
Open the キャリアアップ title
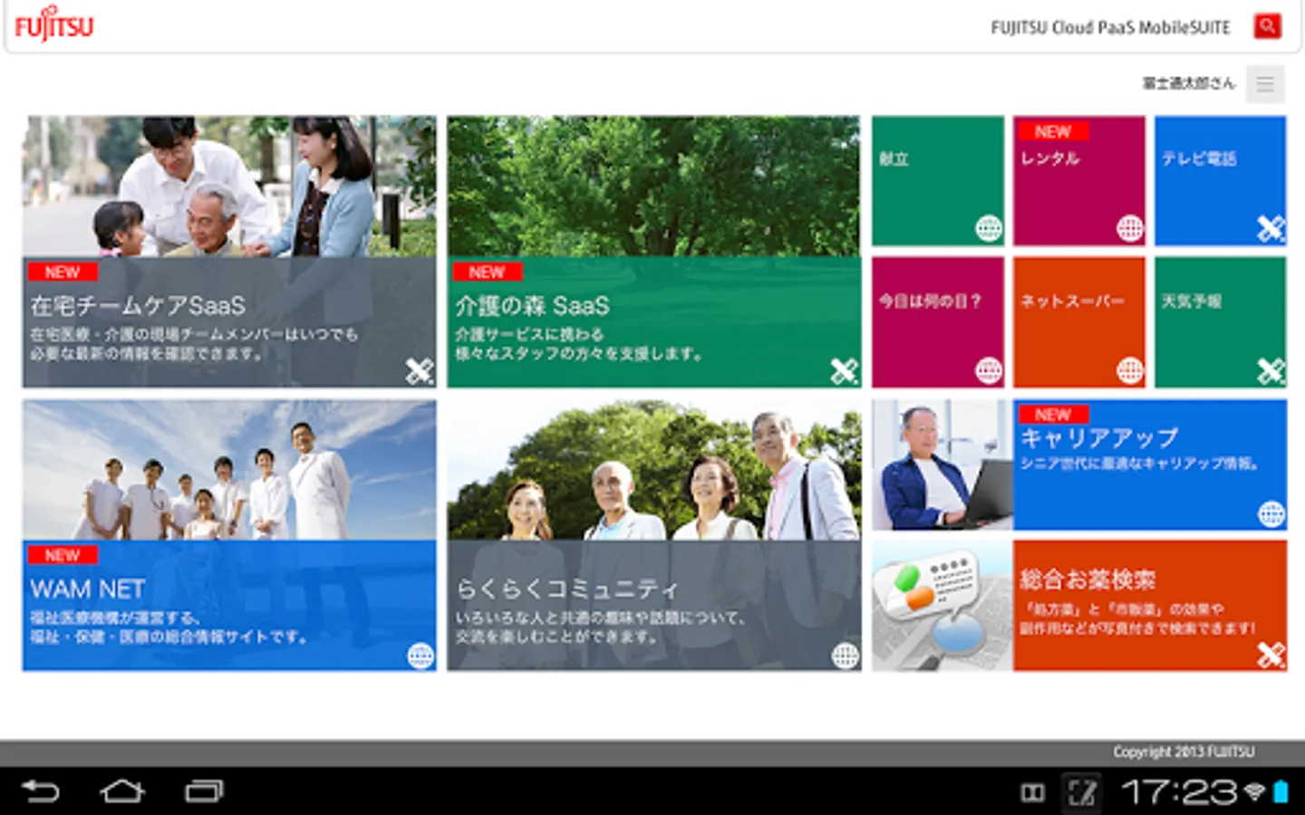[1099, 438]
